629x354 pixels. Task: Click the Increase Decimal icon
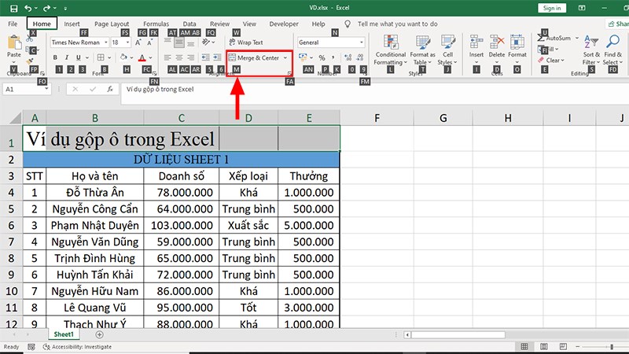(348, 57)
